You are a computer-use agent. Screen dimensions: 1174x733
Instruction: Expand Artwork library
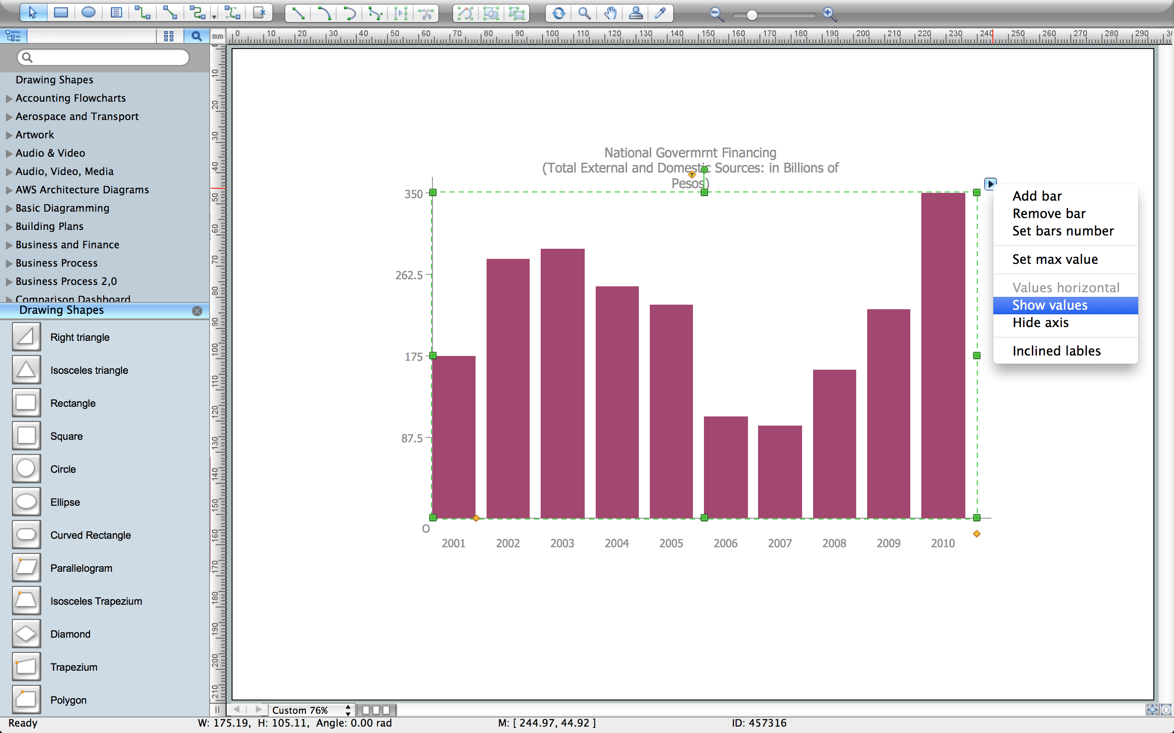[x=9, y=135]
